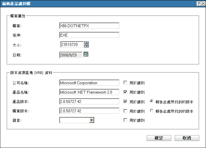Close the 編輯產品識別檔 dialog
This screenshot has width=206, height=148.
[x=203, y=3]
